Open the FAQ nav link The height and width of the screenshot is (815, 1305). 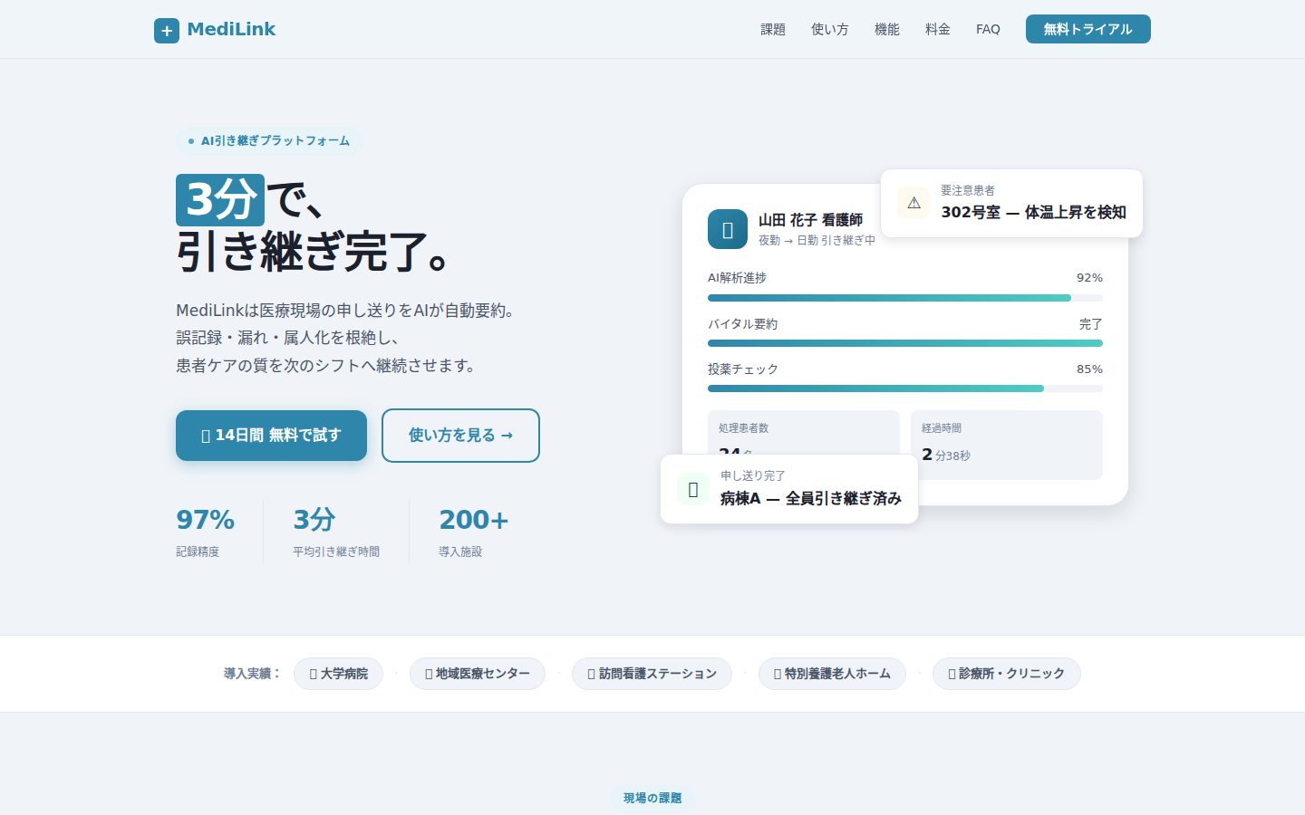click(988, 29)
